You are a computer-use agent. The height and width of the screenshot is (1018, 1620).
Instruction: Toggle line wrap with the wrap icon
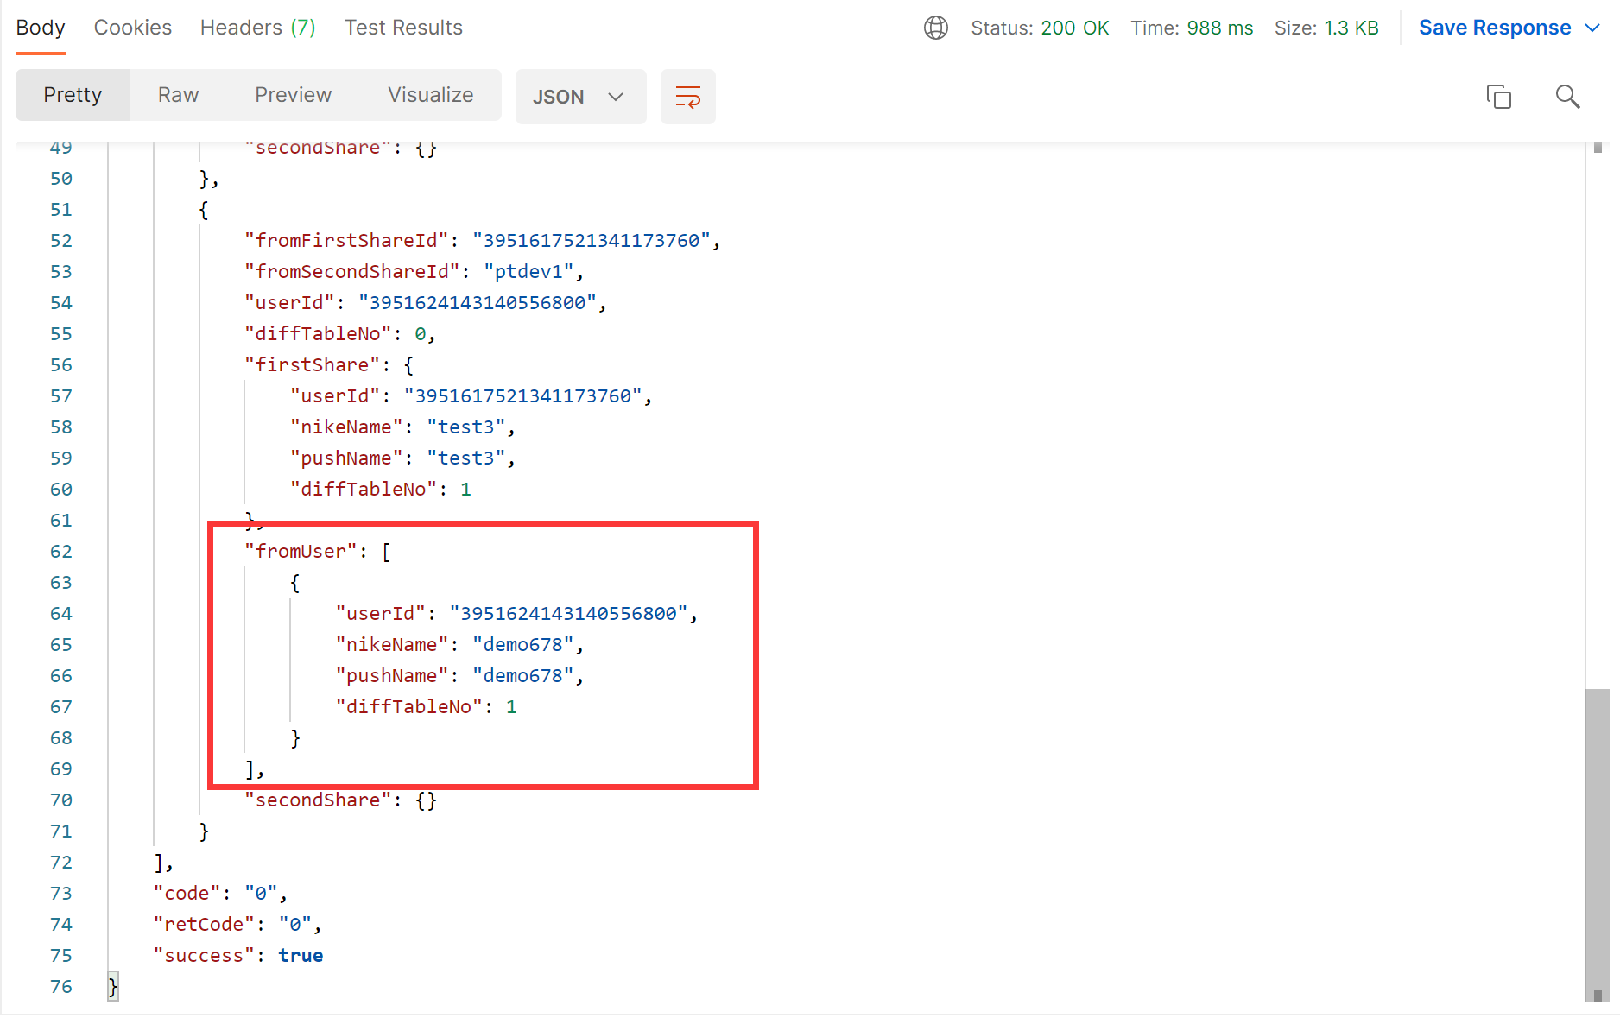[687, 97]
